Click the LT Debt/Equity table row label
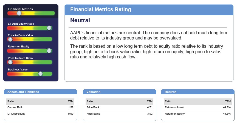Screen dimensions: 237x125 click(16, 113)
